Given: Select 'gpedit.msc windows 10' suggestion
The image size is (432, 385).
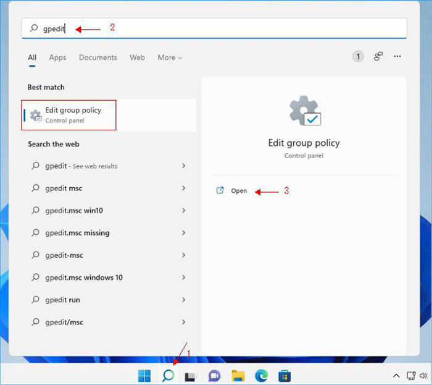Looking at the screenshot, I should coord(109,277).
